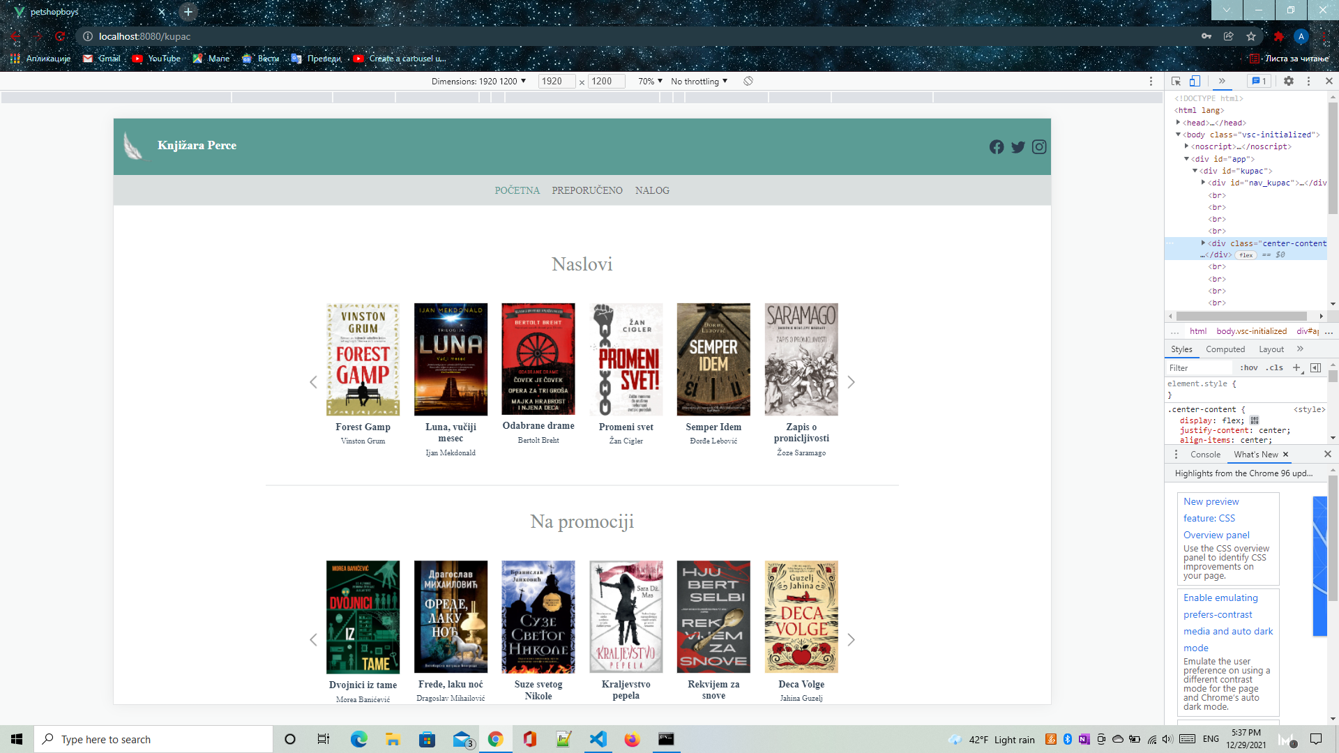Image resolution: width=1339 pixels, height=753 pixels.
Task: Show next books in Na promociji carousel
Action: pyautogui.click(x=851, y=639)
